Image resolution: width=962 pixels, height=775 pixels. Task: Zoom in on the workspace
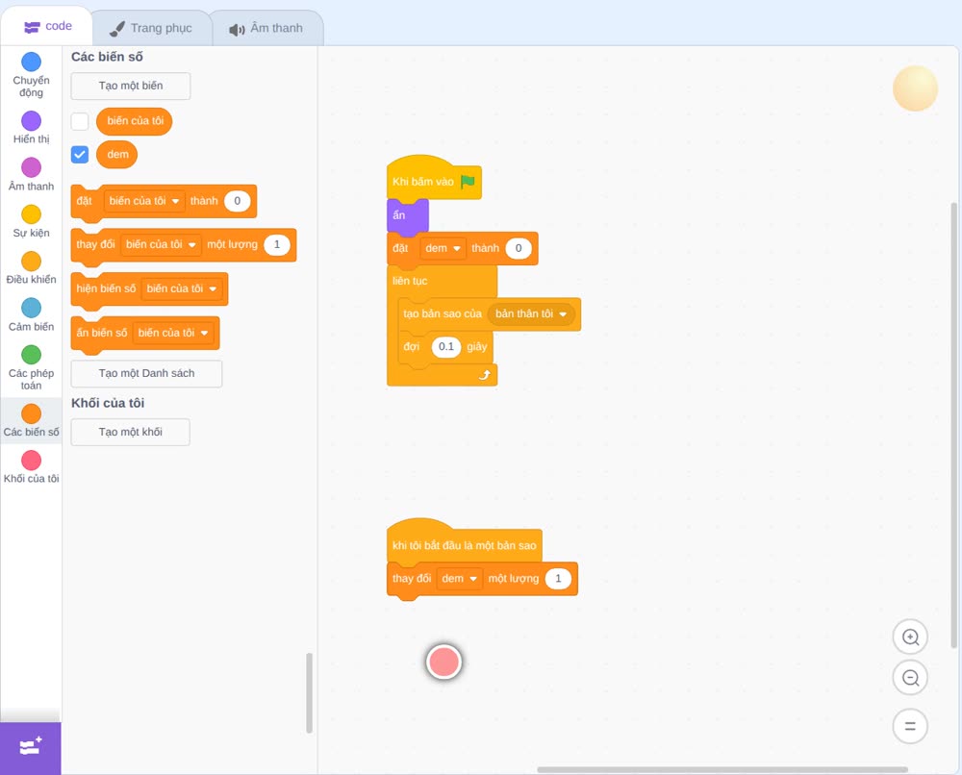910,637
